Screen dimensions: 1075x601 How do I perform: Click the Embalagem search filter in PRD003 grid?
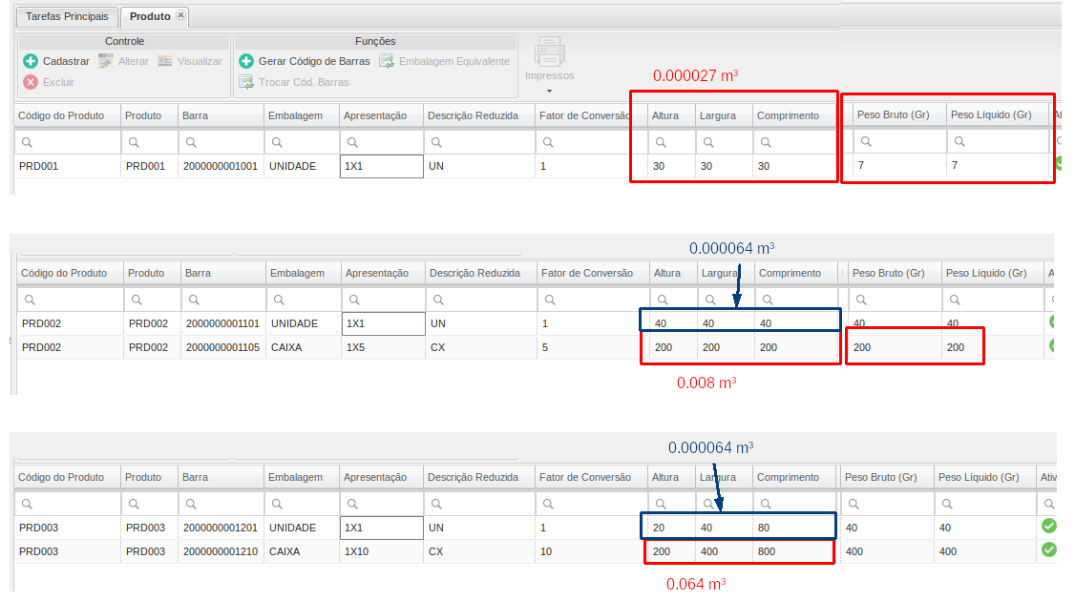(301, 504)
